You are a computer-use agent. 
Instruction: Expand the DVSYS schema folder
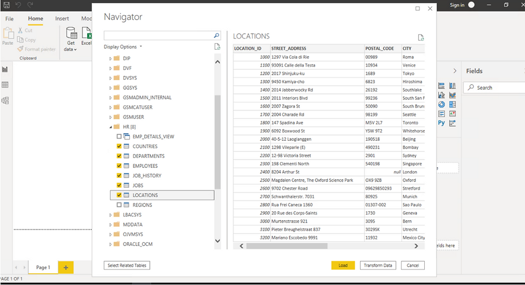pos(110,78)
